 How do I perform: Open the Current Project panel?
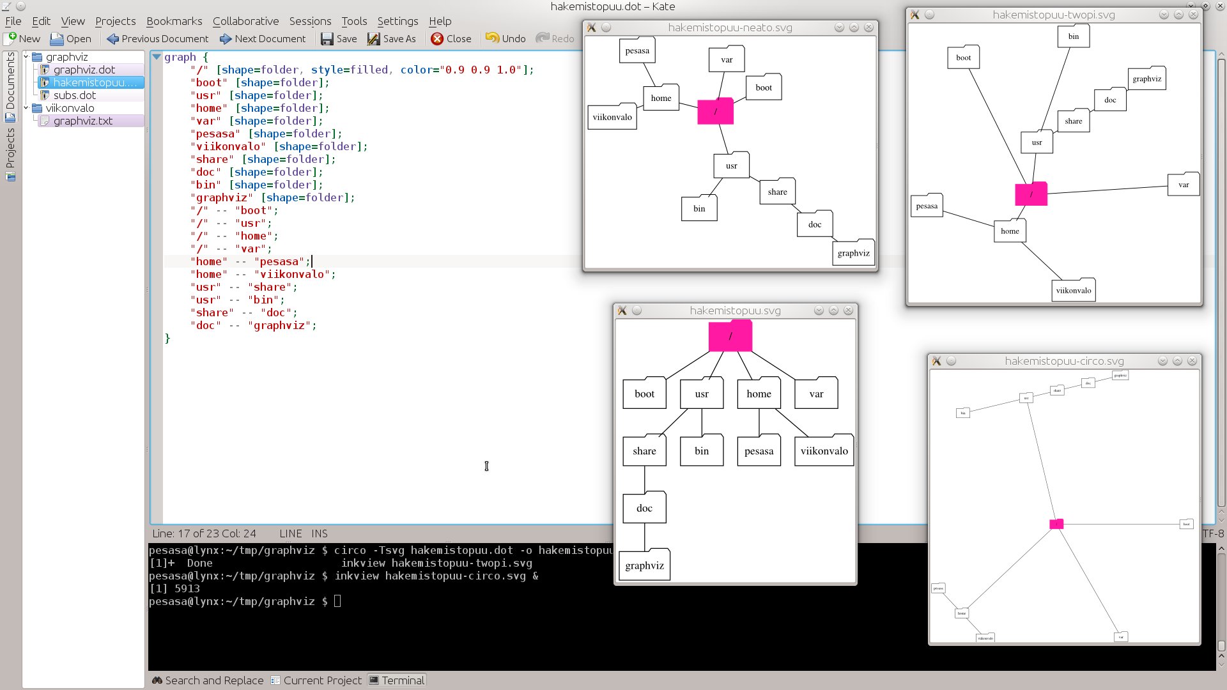pyautogui.click(x=316, y=680)
